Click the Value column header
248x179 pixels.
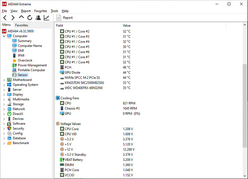point(127,26)
